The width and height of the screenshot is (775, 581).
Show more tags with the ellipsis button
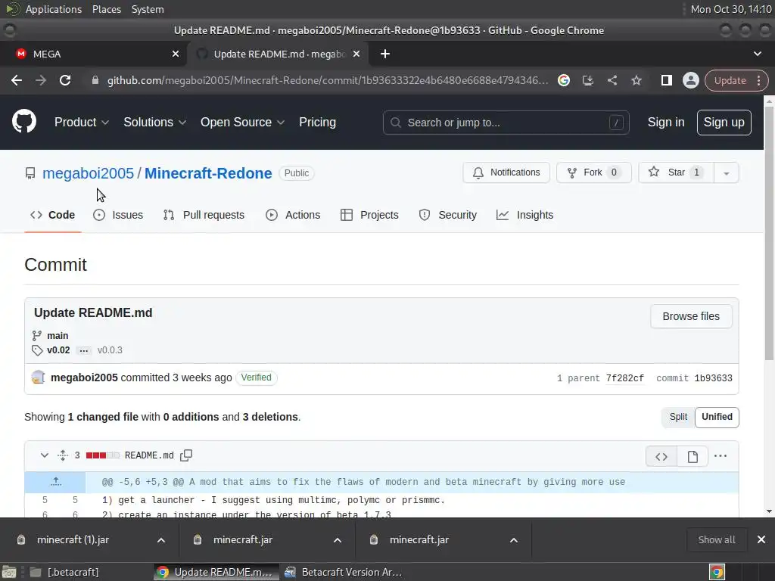coord(84,350)
